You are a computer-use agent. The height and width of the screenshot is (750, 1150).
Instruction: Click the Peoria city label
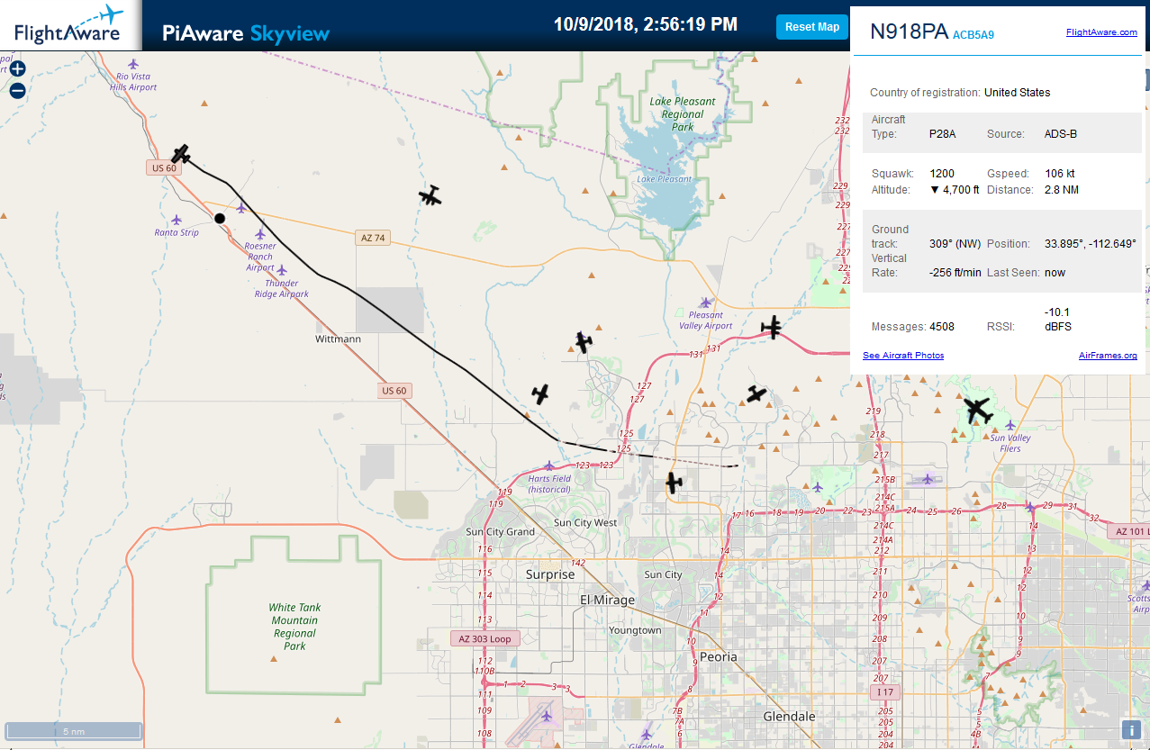pos(719,657)
